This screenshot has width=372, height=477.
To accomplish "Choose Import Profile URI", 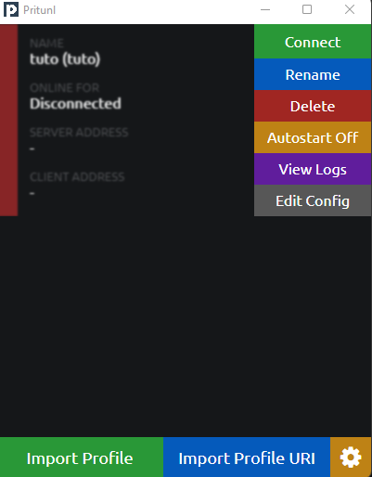I will coord(247,458).
